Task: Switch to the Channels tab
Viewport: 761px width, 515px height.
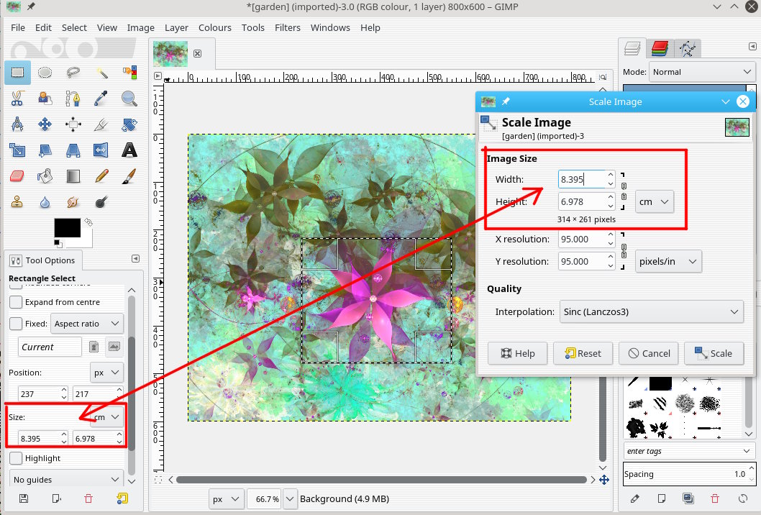Action: coord(660,48)
